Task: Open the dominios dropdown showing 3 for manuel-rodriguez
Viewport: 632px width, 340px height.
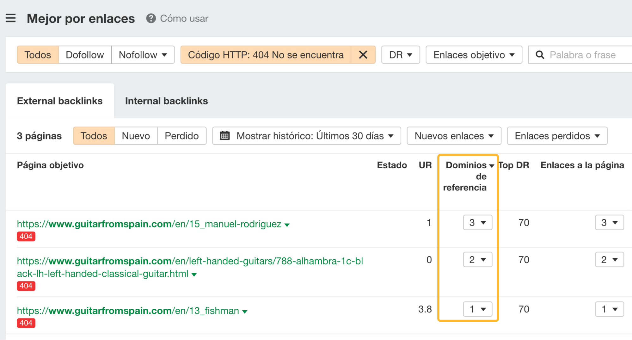Action: 477,222
